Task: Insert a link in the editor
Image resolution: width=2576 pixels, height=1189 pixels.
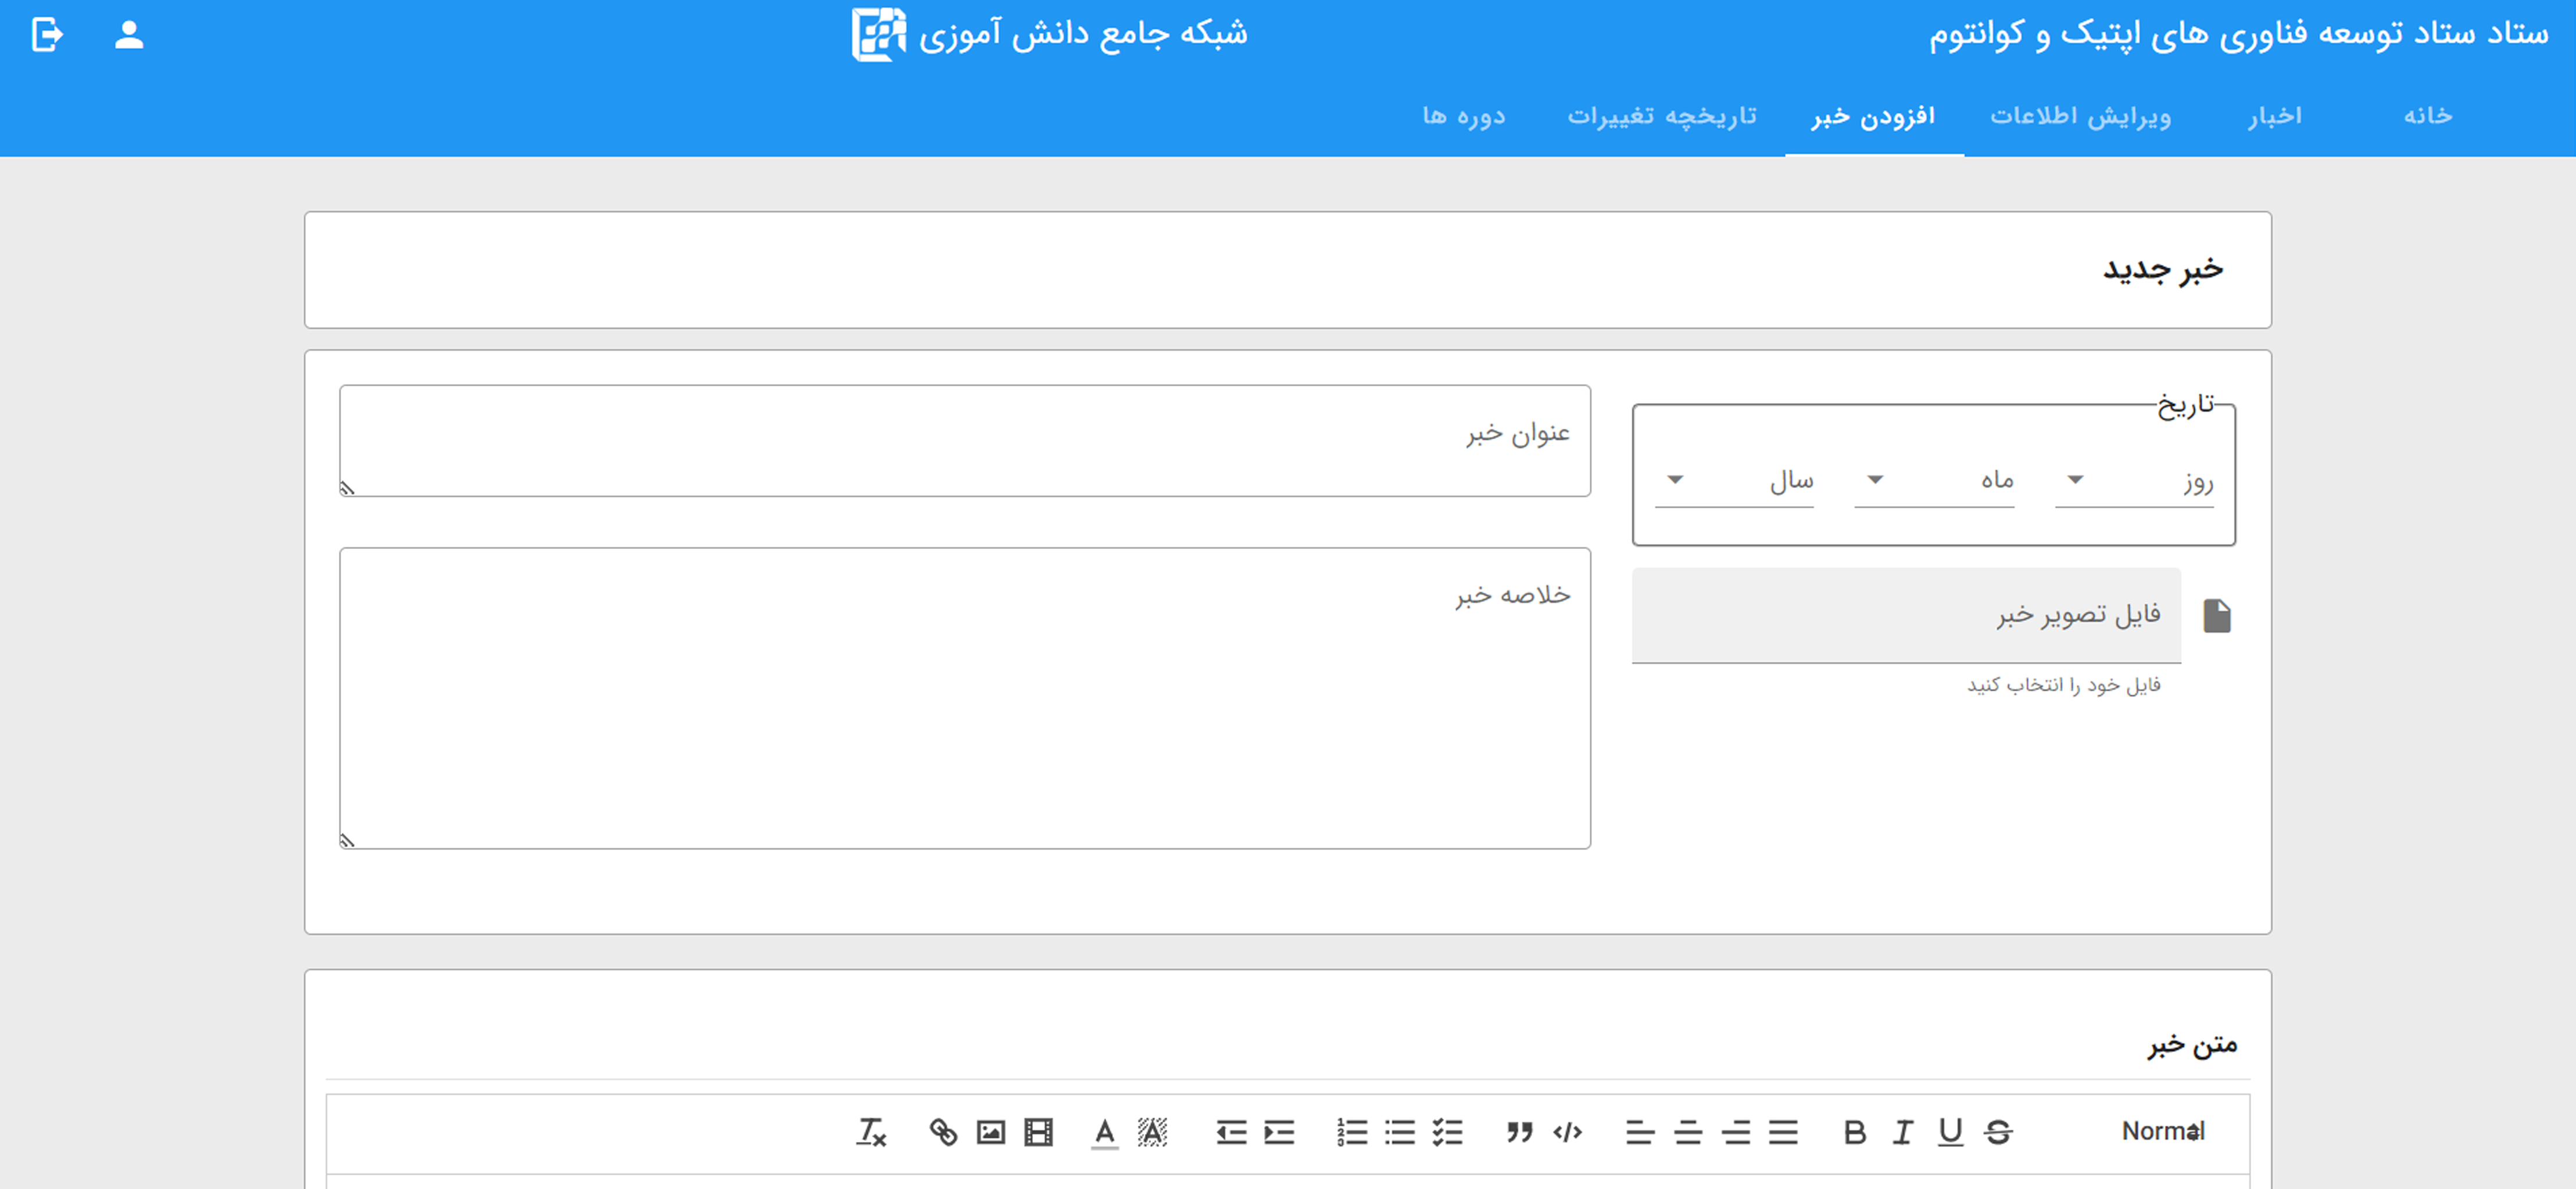Action: pyautogui.click(x=943, y=1132)
